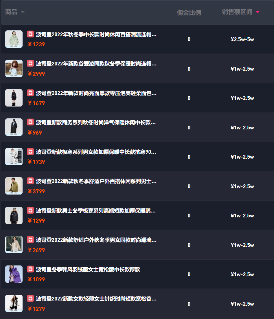Viewport: 274px width, 319px height.
Task: Click the 佣金比例 column header
Action: (x=189, y=13)
